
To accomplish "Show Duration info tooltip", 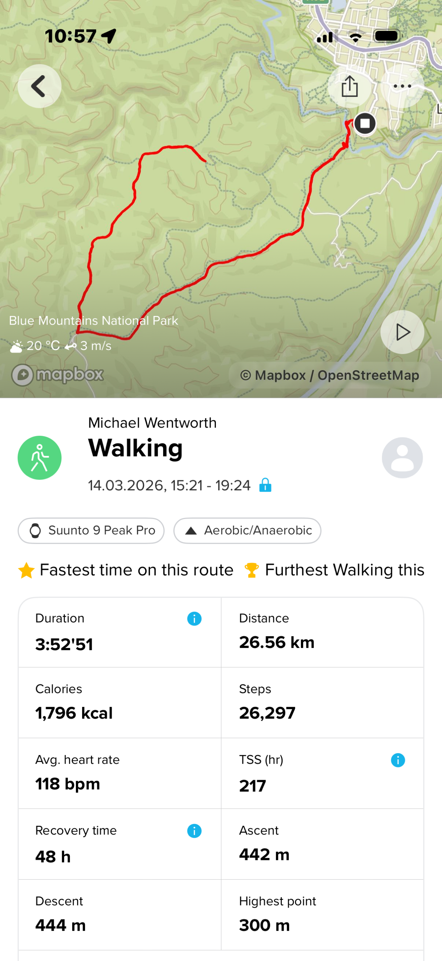I will (x=194, y=618).
